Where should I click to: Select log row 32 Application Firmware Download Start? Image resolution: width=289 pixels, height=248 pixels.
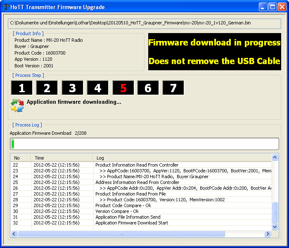[x=132, y=223]
